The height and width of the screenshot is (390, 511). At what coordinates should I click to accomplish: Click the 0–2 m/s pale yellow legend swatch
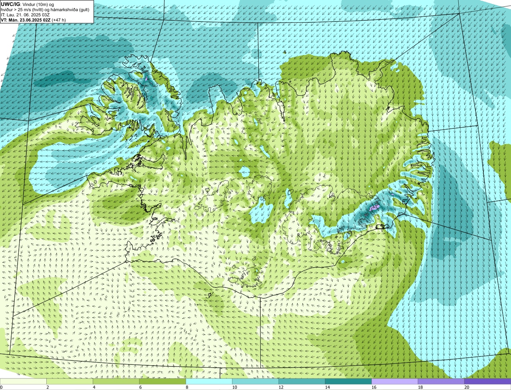(x=23, y=381)
